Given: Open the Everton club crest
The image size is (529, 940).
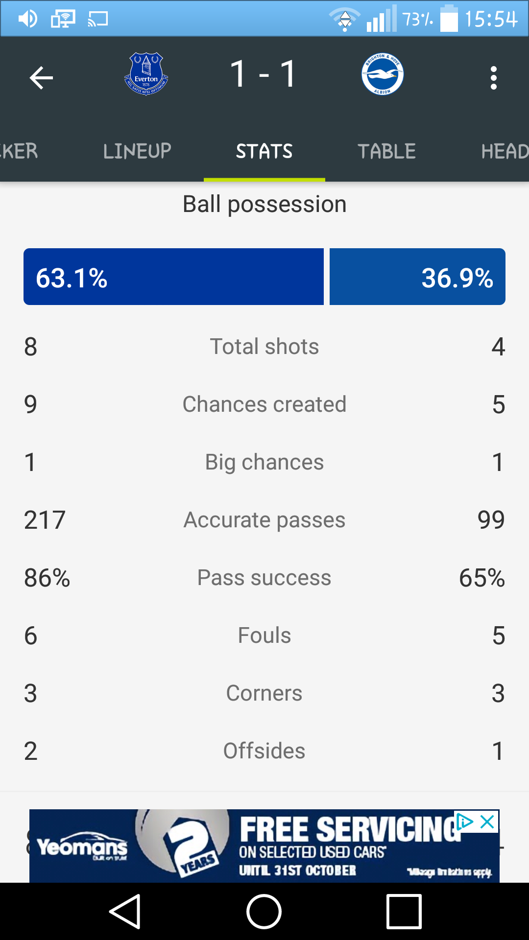Looking at the screenshot, I should [146, 74].
